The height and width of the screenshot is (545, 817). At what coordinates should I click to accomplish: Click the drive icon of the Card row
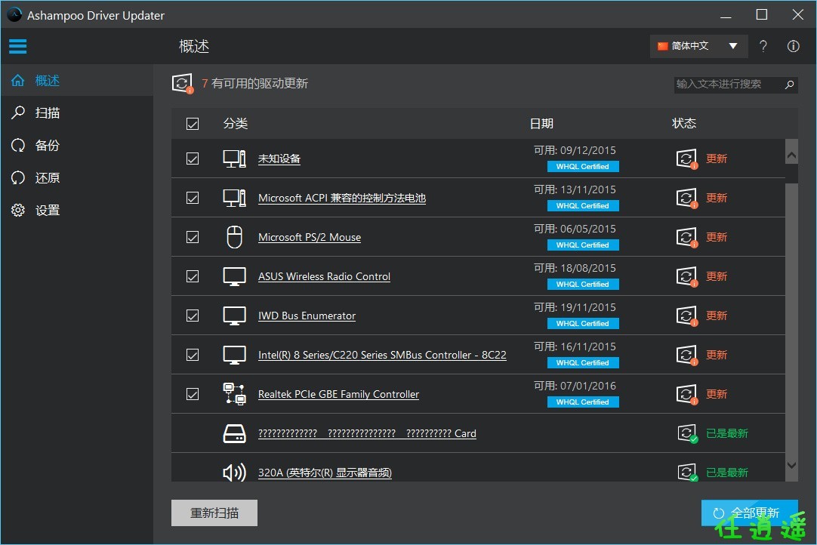point(235,433)
